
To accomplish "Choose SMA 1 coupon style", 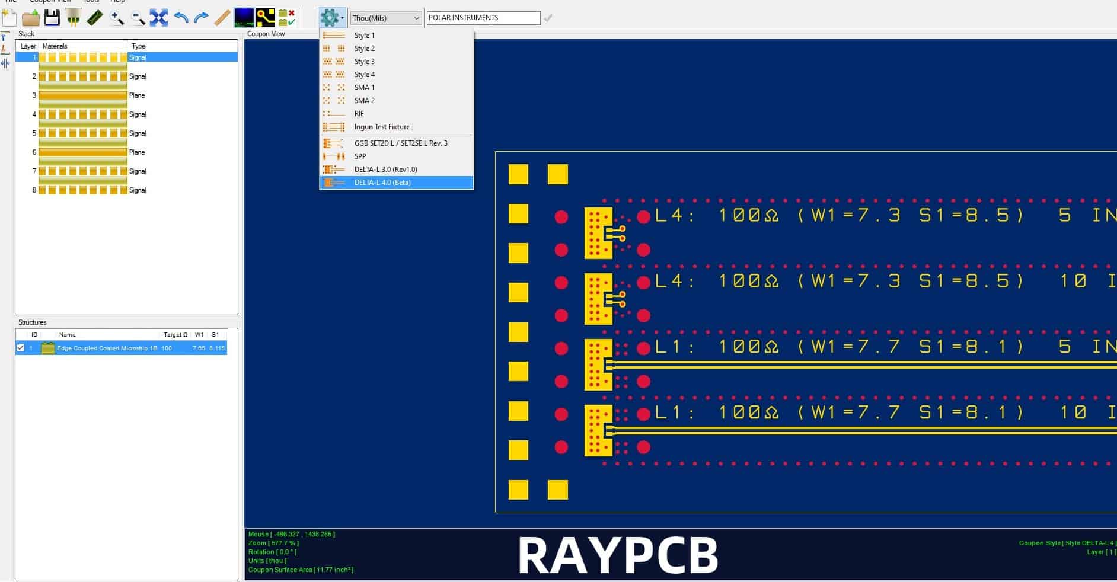I will pyautogui.click(x=364, y=87).
